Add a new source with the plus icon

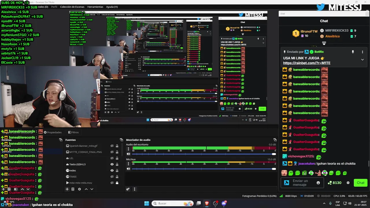point(67,189)
